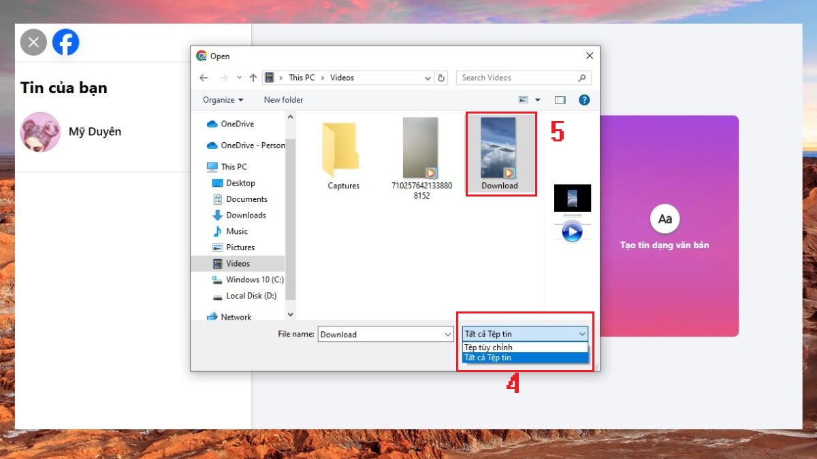Open the Organize menu
The width and height of the screenshot is (817, 459).
click(x=223, y=100)
